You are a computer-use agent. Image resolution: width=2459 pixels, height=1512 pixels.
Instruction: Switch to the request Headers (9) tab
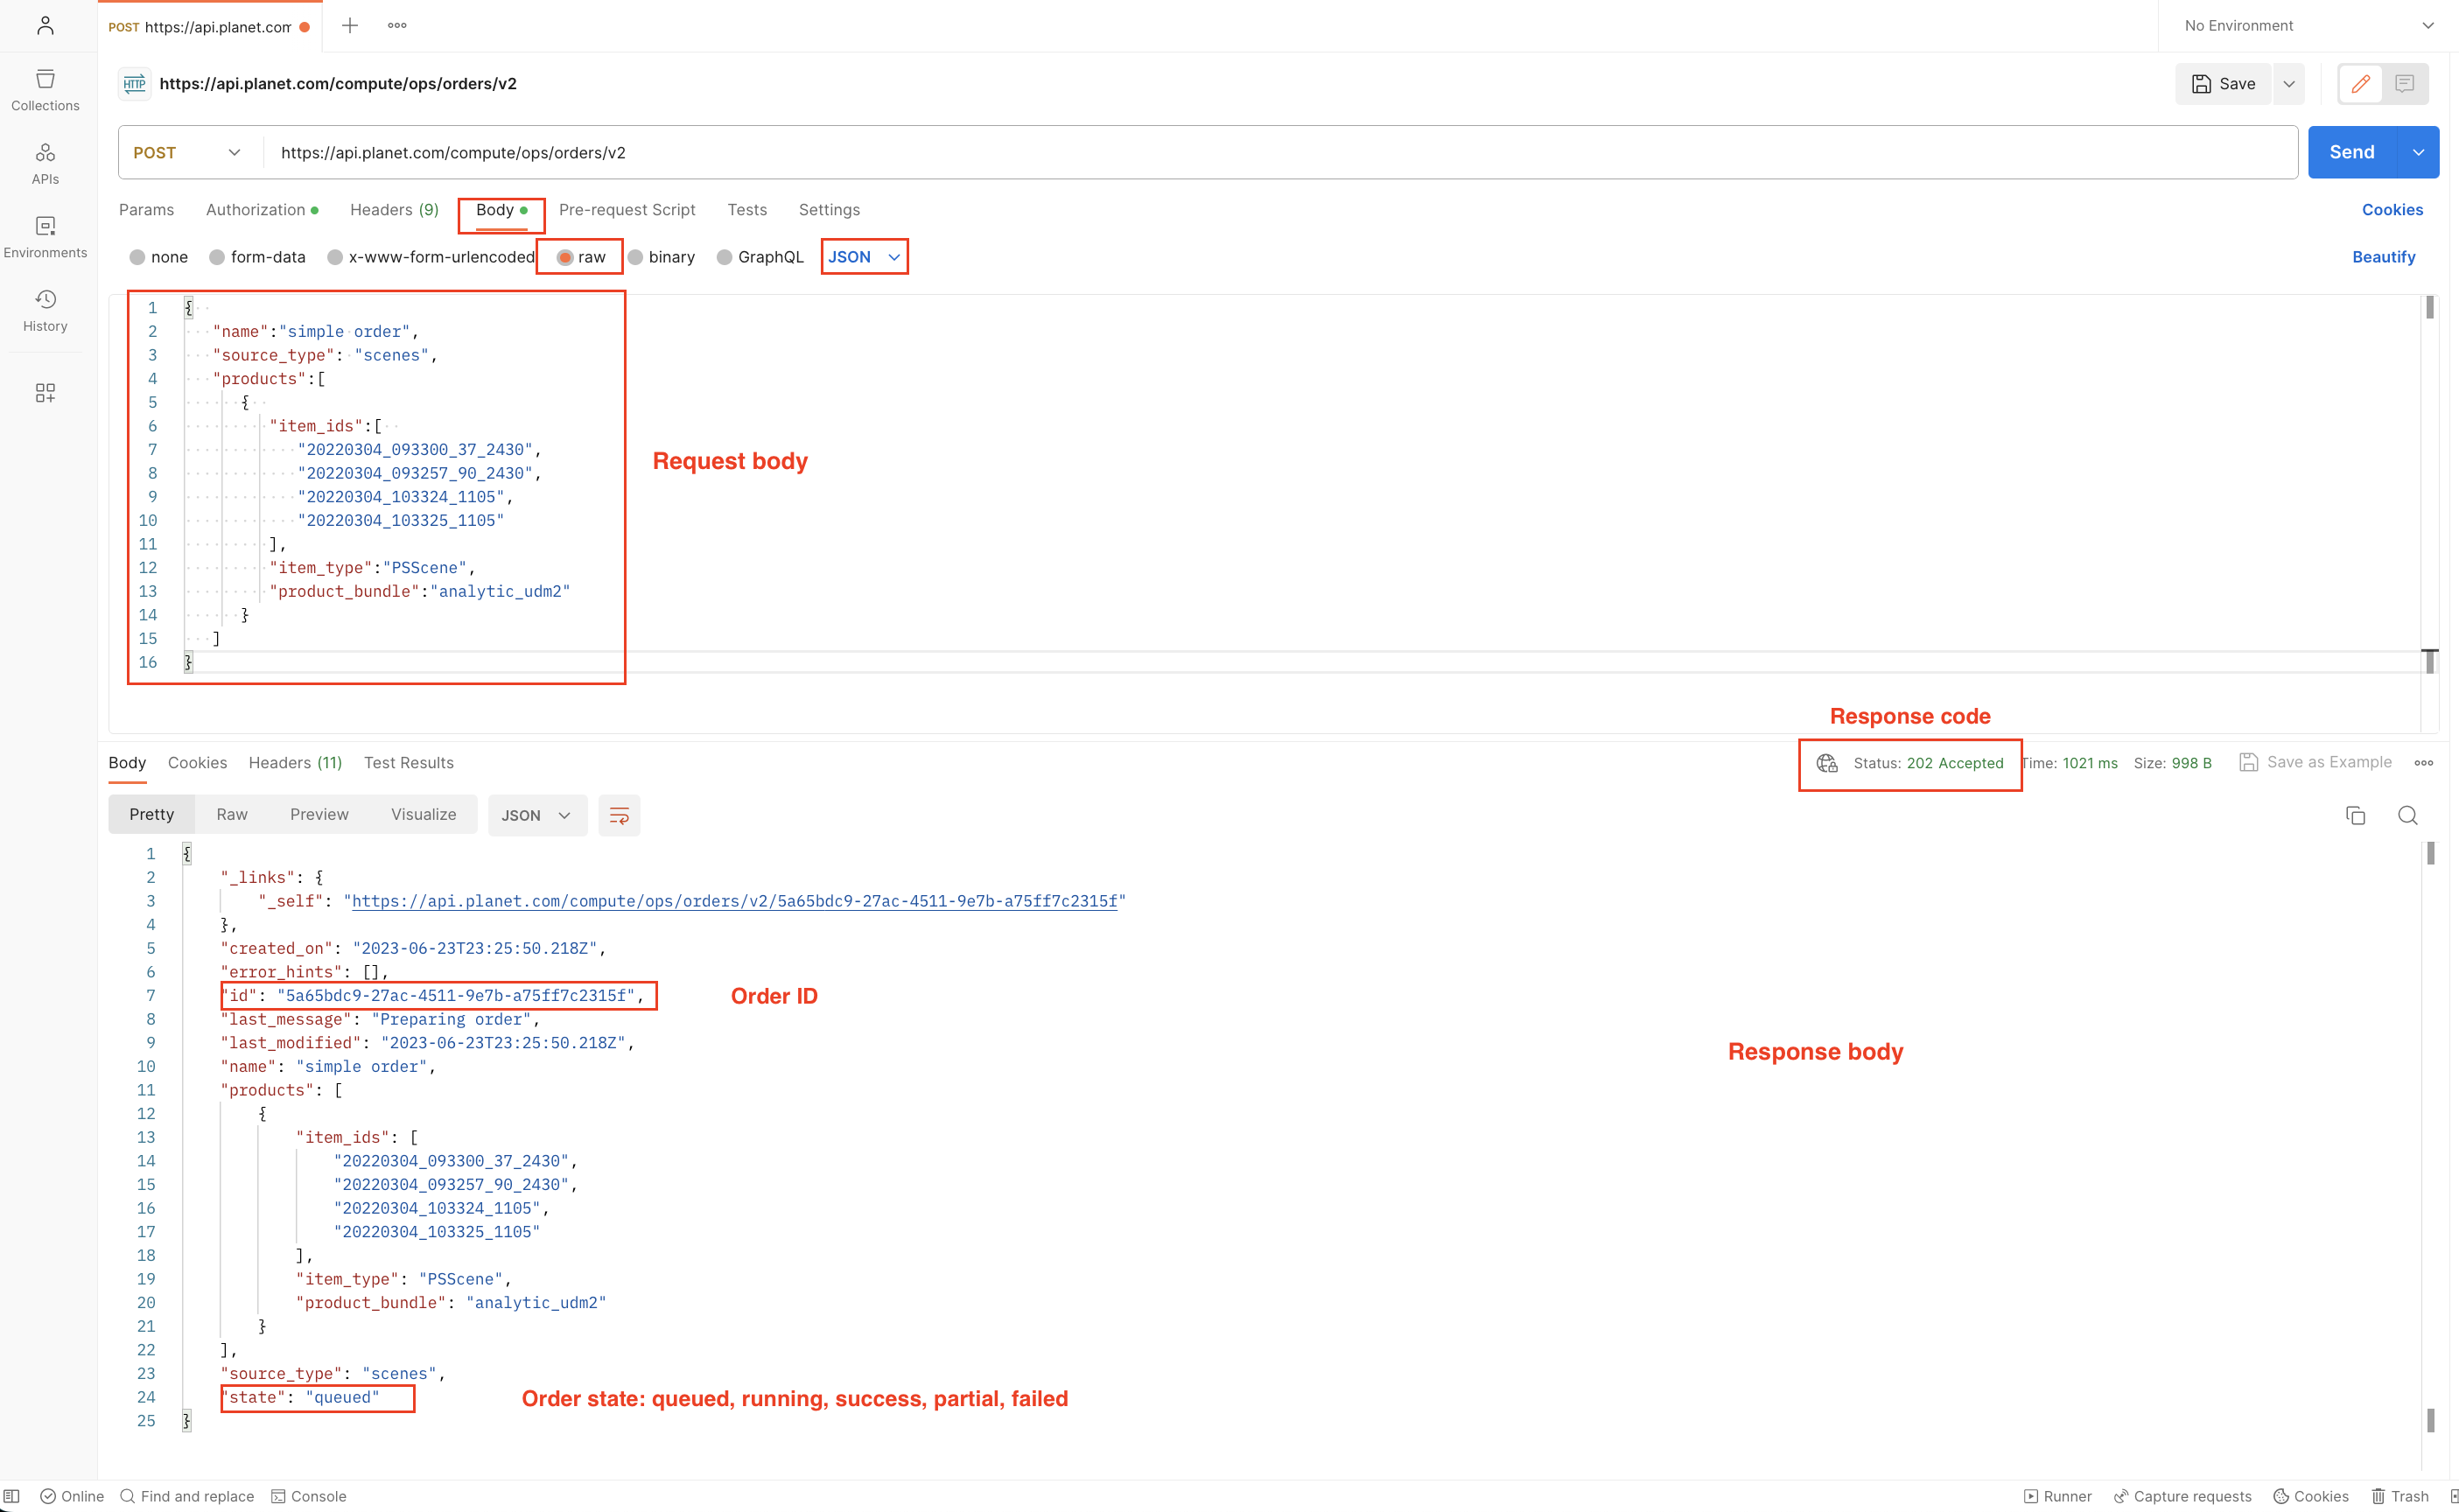[394, 210]
